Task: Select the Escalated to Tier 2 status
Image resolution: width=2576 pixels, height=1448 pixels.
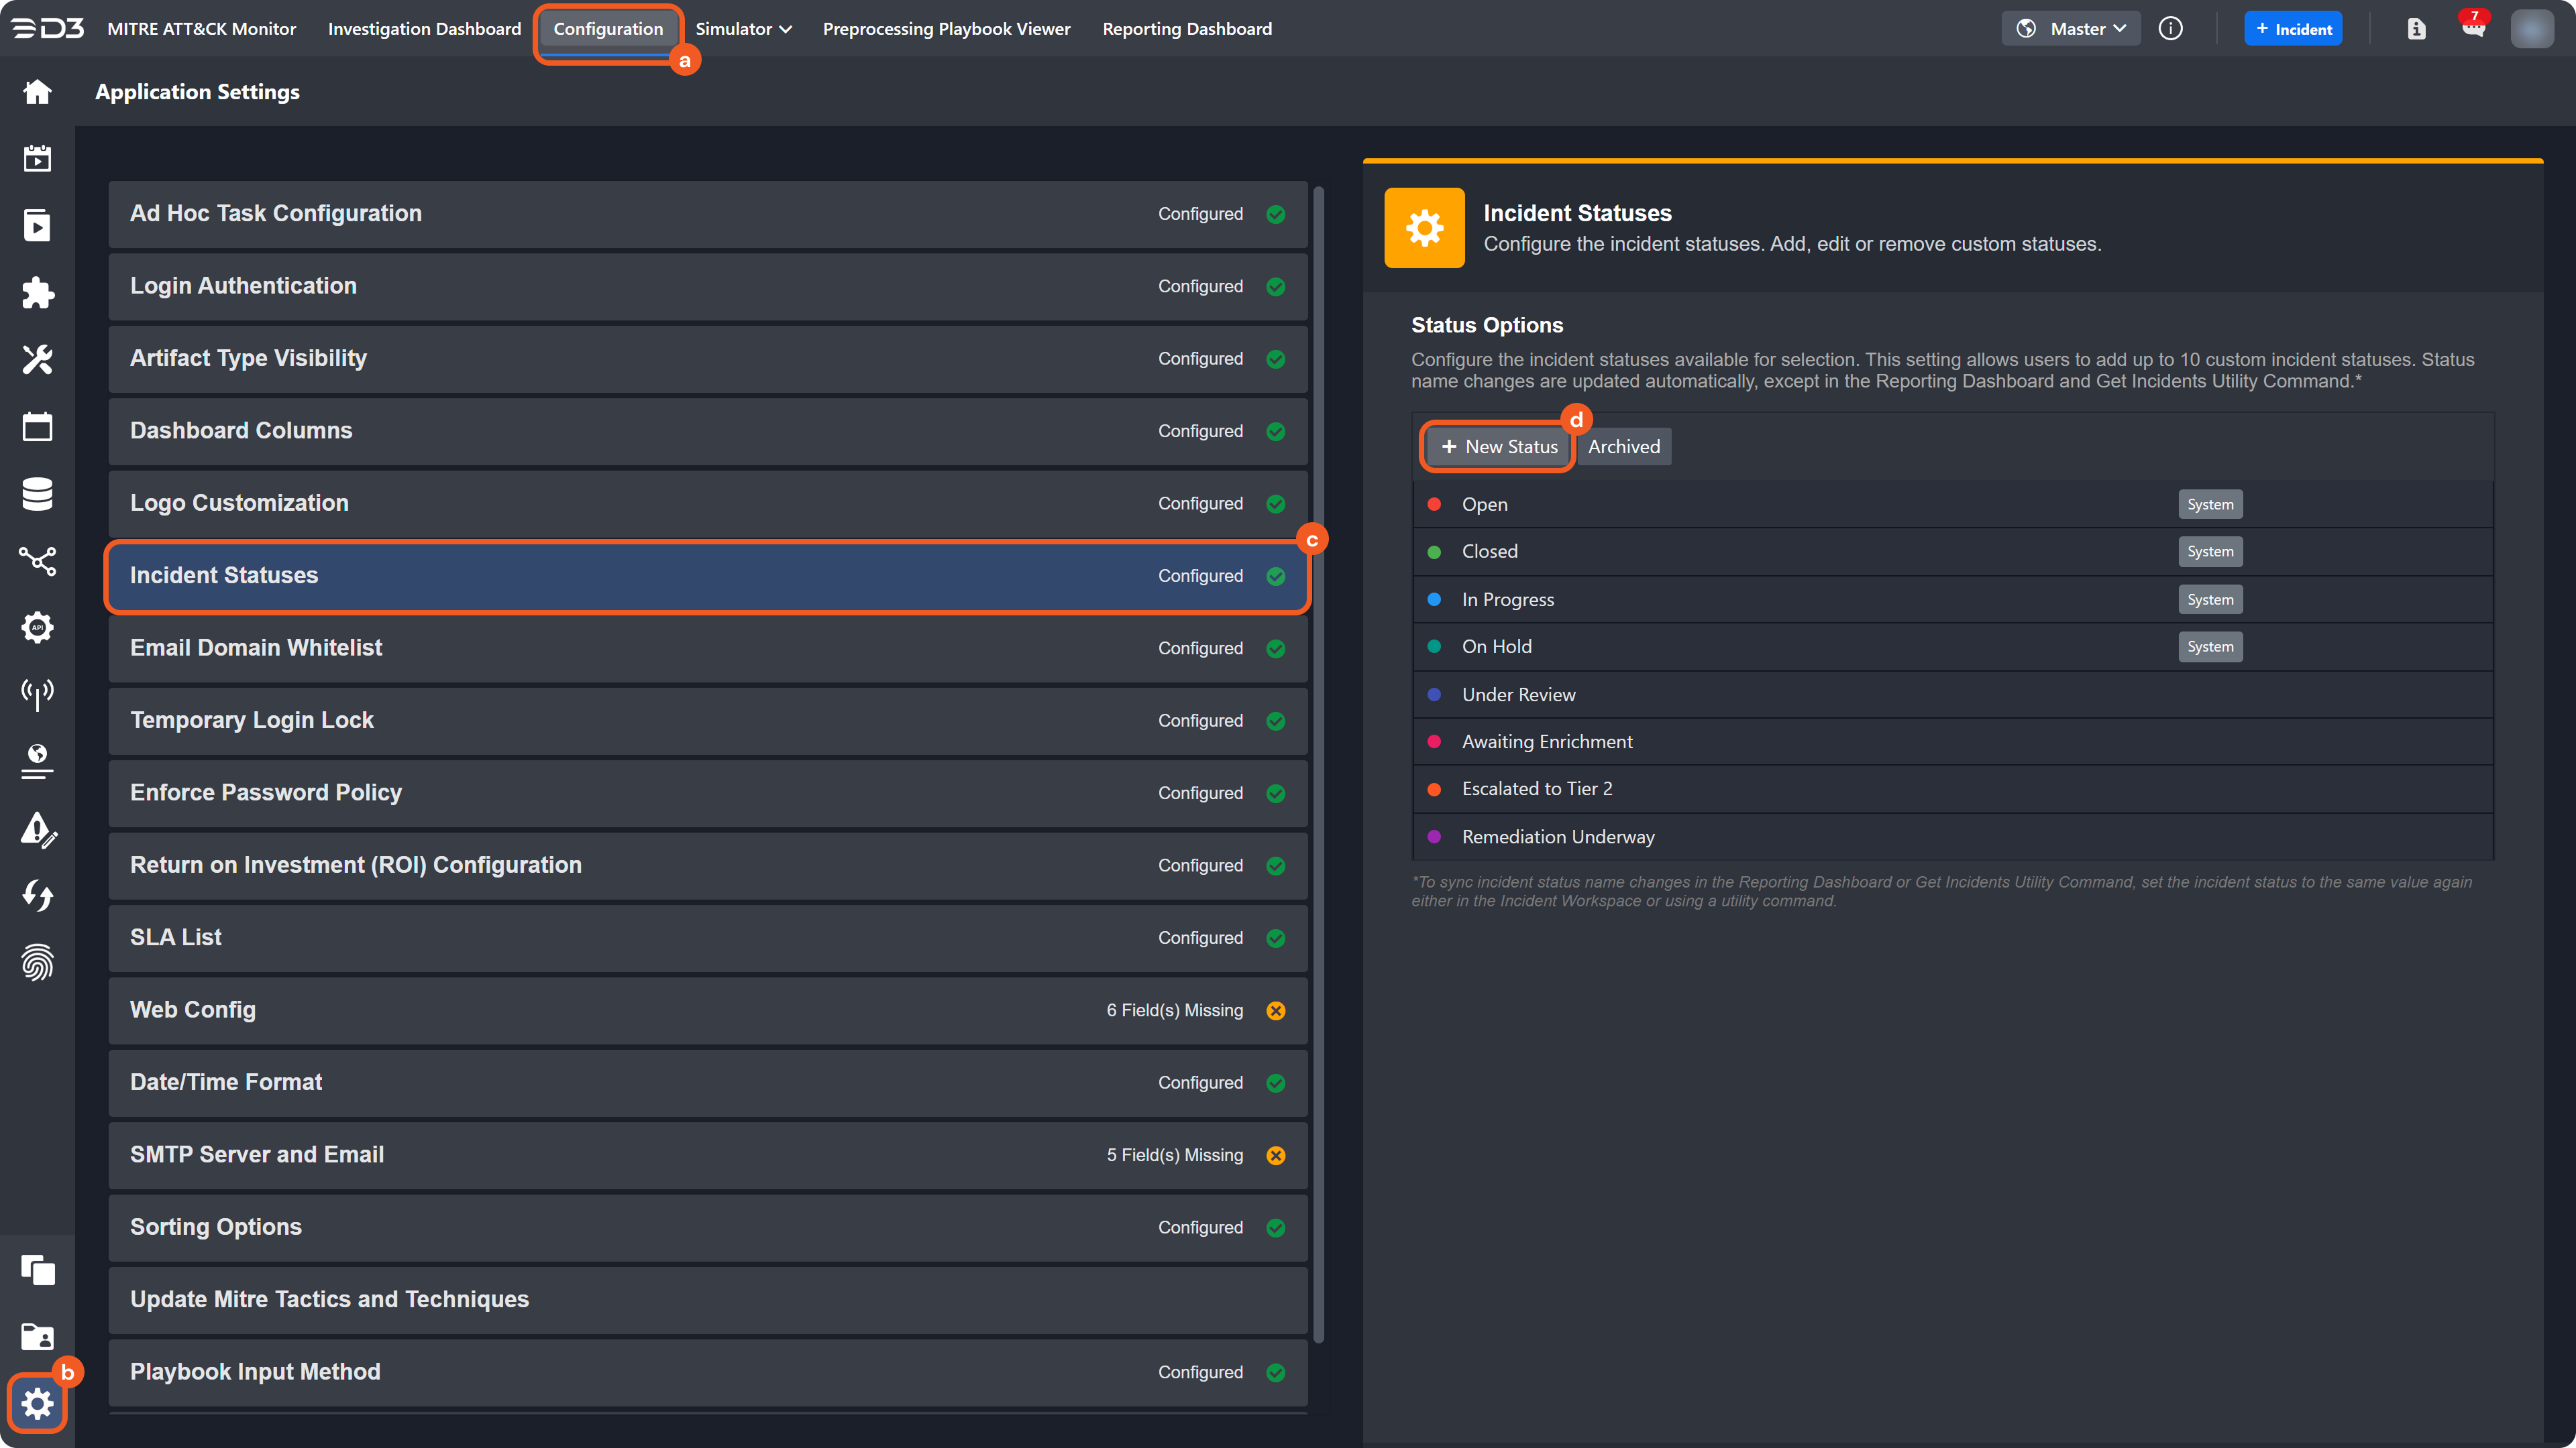Action: coord(1537,788)
